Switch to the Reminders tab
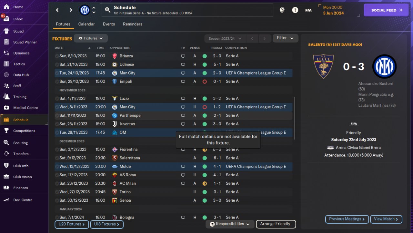The width and height of the screenshot is (413, 233). pyautogui.click(x=132, y=24)
